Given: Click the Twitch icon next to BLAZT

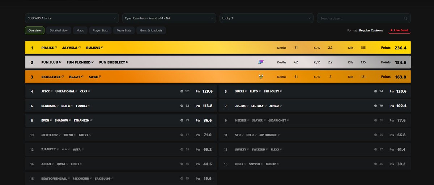Looking at the screenshot, I should (x=82, y=77).
